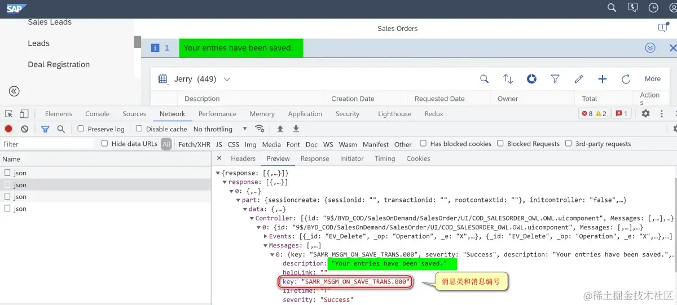The width and height of the screenshot is (677, 305).
Task: Enable Preserve log checkbox
Action: 81,129
